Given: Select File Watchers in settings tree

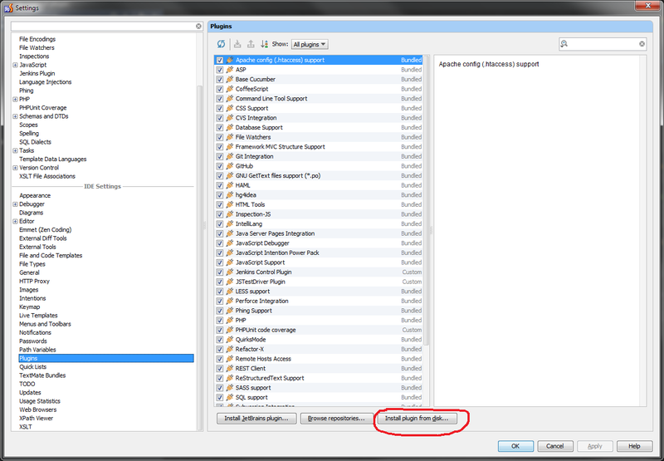Looking at the screenshot, I should tap(37, 47).
